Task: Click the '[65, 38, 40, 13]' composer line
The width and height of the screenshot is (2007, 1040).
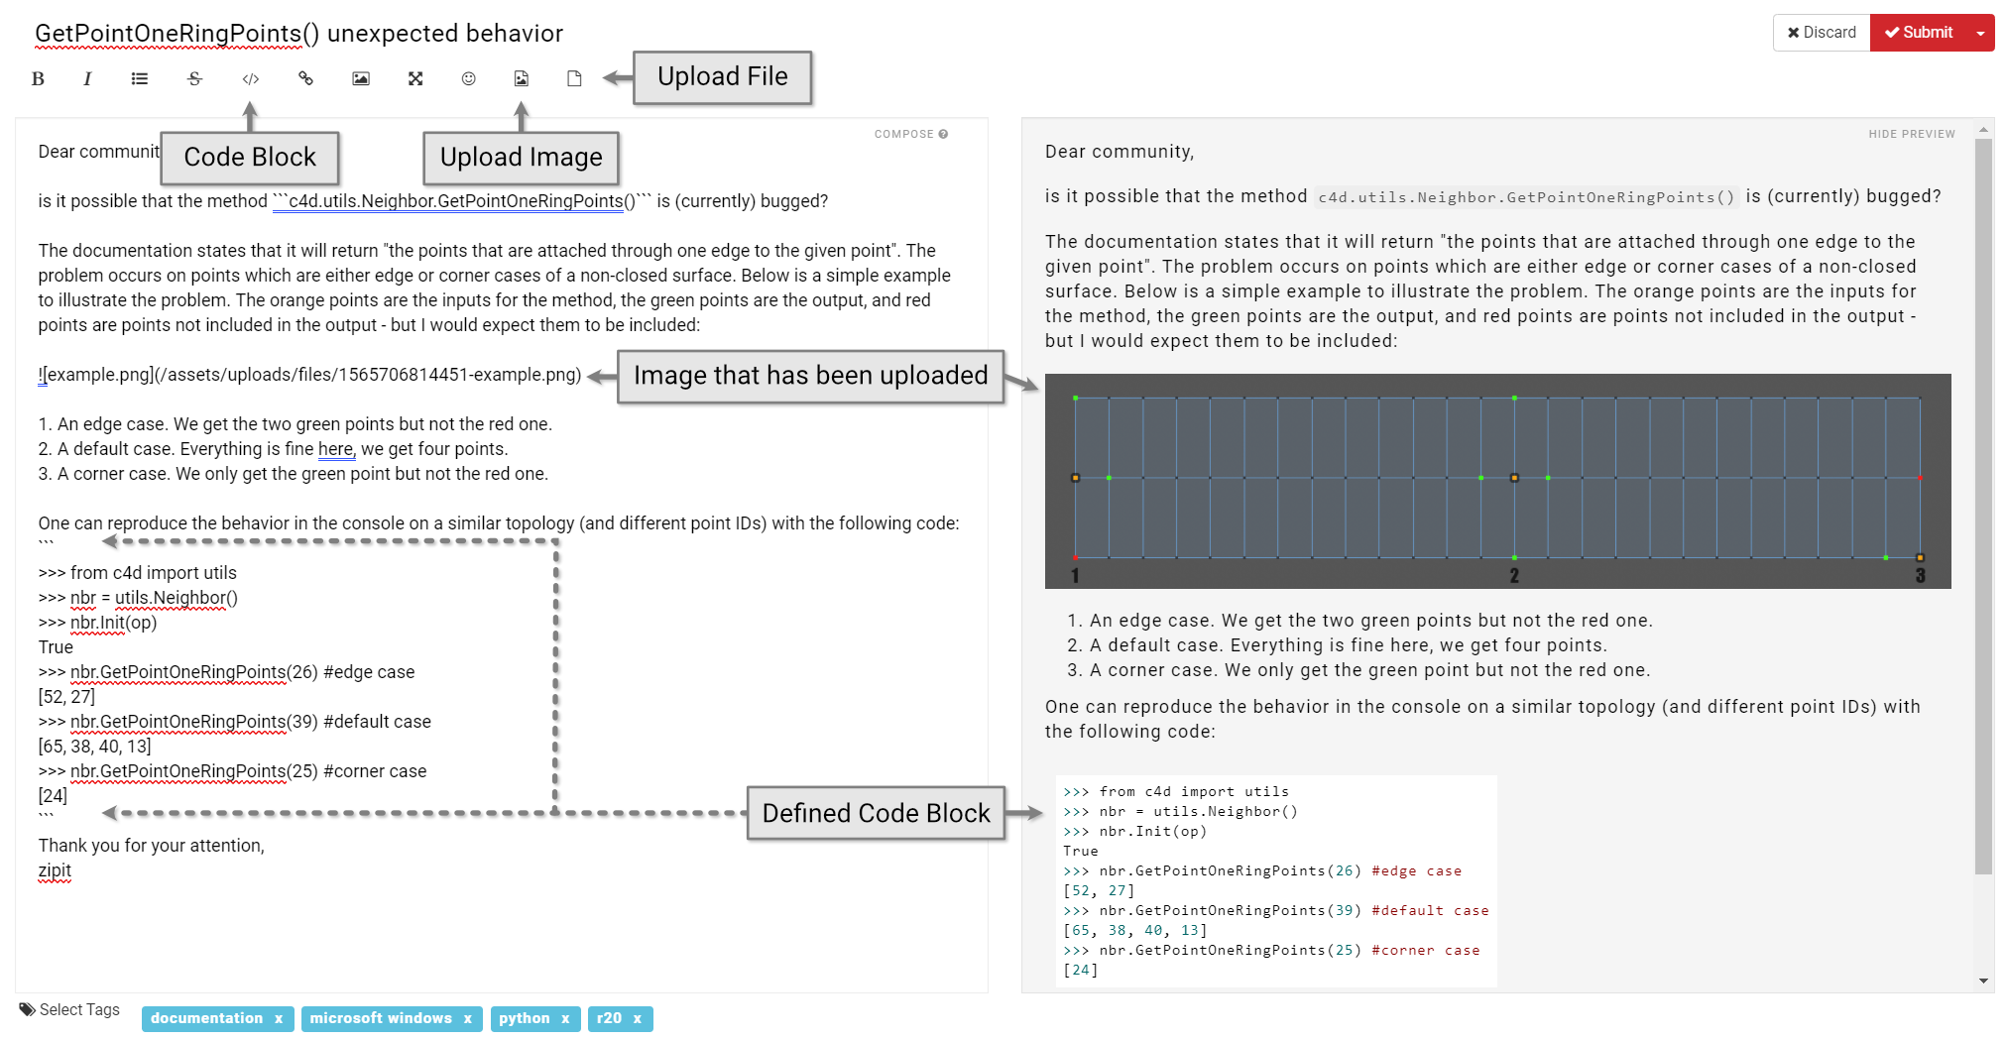Action: 94,747
